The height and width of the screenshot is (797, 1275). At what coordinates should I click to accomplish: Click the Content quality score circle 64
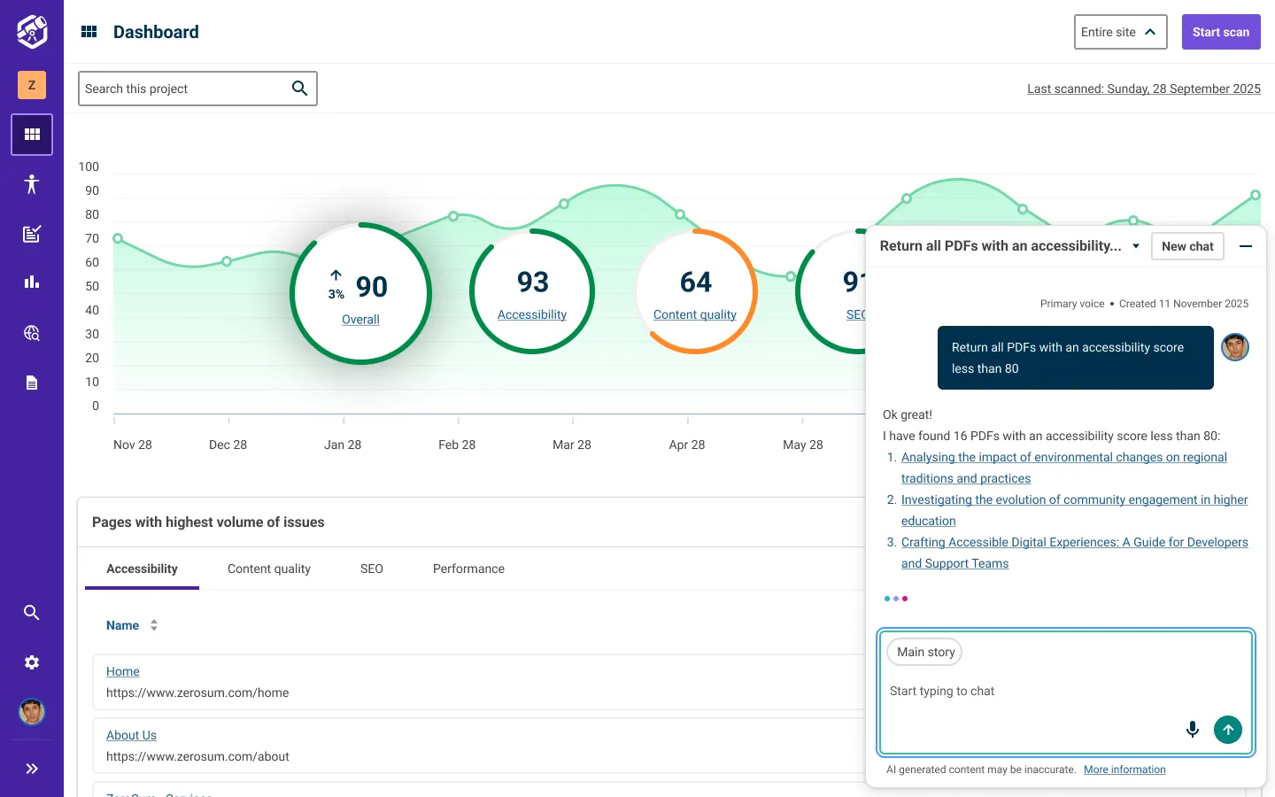(x=696, y=291)
